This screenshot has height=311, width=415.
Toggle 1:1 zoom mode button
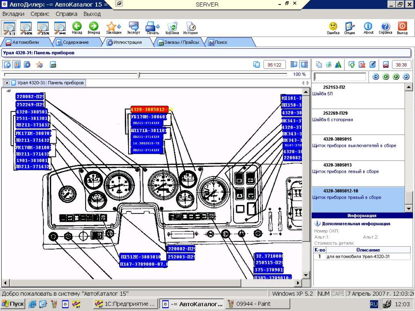click(x=9, y=28)
